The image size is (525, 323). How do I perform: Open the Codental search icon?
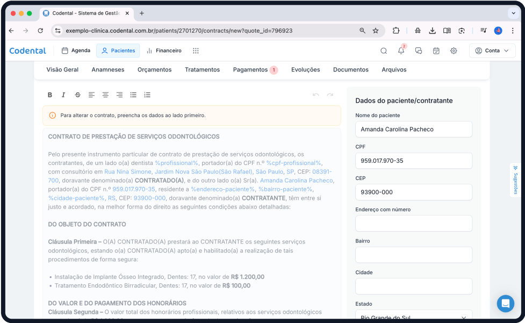click(384, 51)
